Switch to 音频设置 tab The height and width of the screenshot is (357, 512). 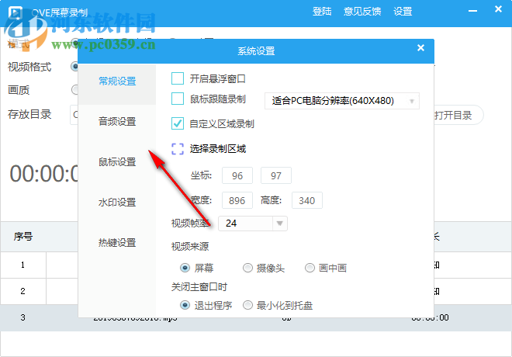tap(117, 122)
